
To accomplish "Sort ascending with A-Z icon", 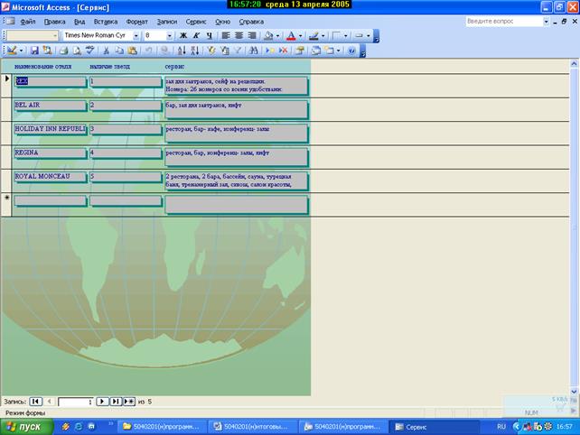I will [x=182, y=51].
